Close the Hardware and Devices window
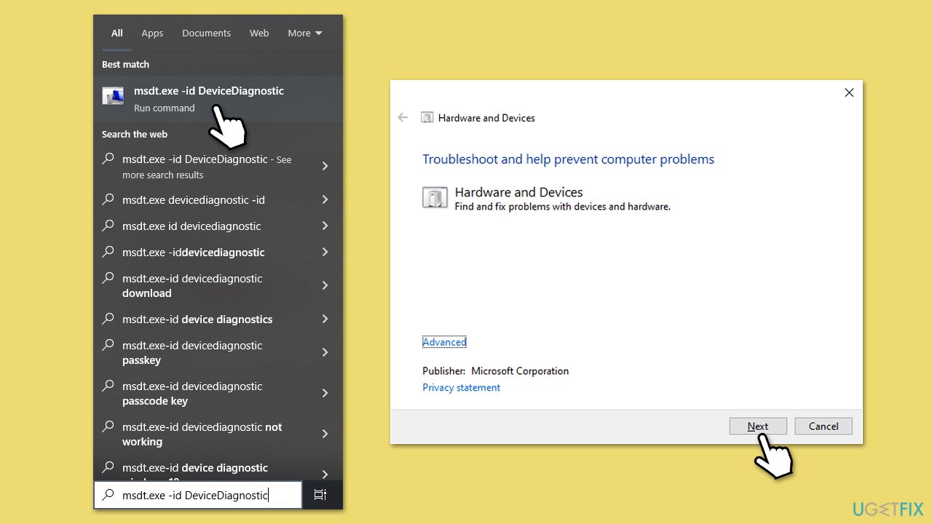 point(848,92)
